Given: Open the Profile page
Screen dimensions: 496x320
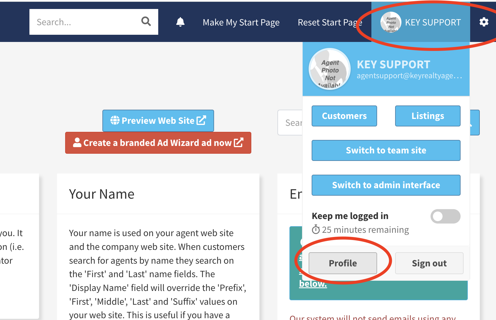Looking at the screenshot, I should (343, 263).
